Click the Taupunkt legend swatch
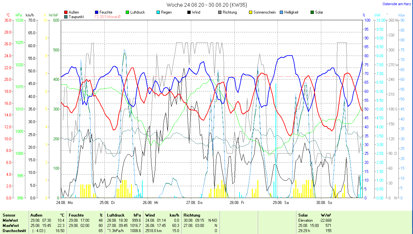 66,17
